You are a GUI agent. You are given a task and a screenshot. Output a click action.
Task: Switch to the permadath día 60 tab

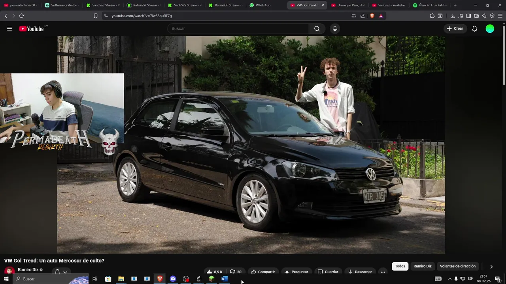[x=21, y=5]
